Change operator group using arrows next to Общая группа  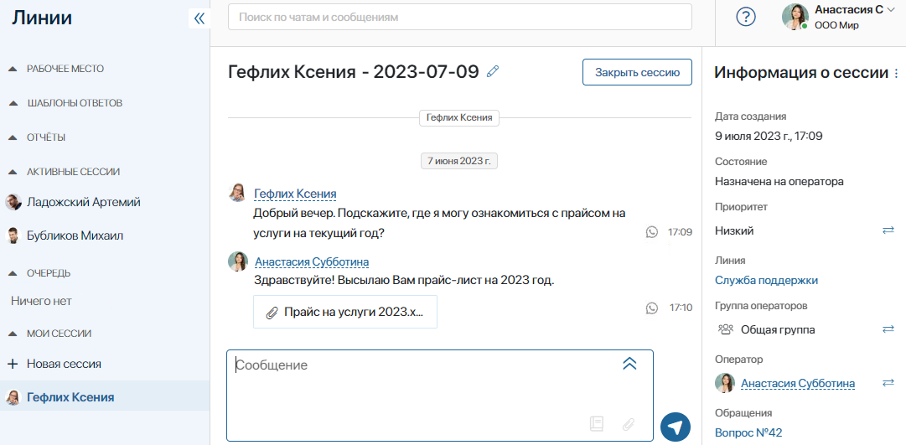tap(888, 329)
